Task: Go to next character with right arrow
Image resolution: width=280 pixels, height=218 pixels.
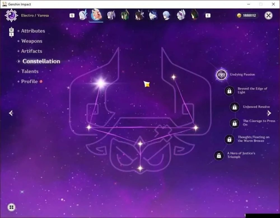Action: coord(269,113)
